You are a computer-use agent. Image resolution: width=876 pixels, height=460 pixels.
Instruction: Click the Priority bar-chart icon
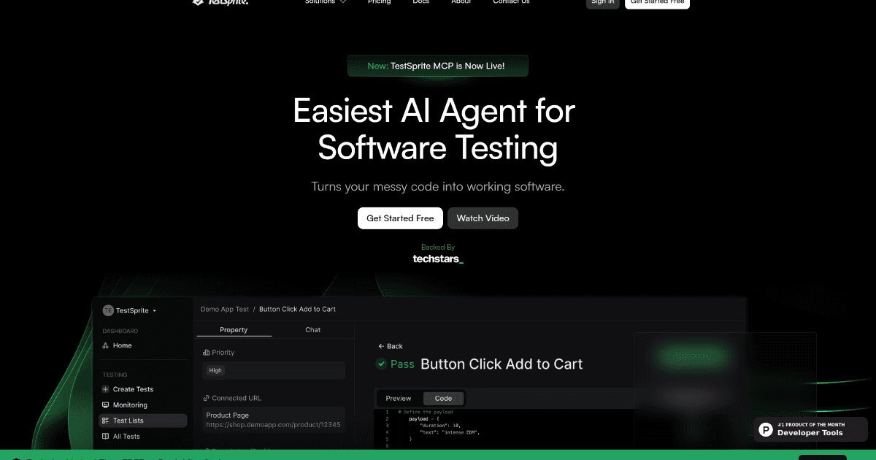[206, 353]
